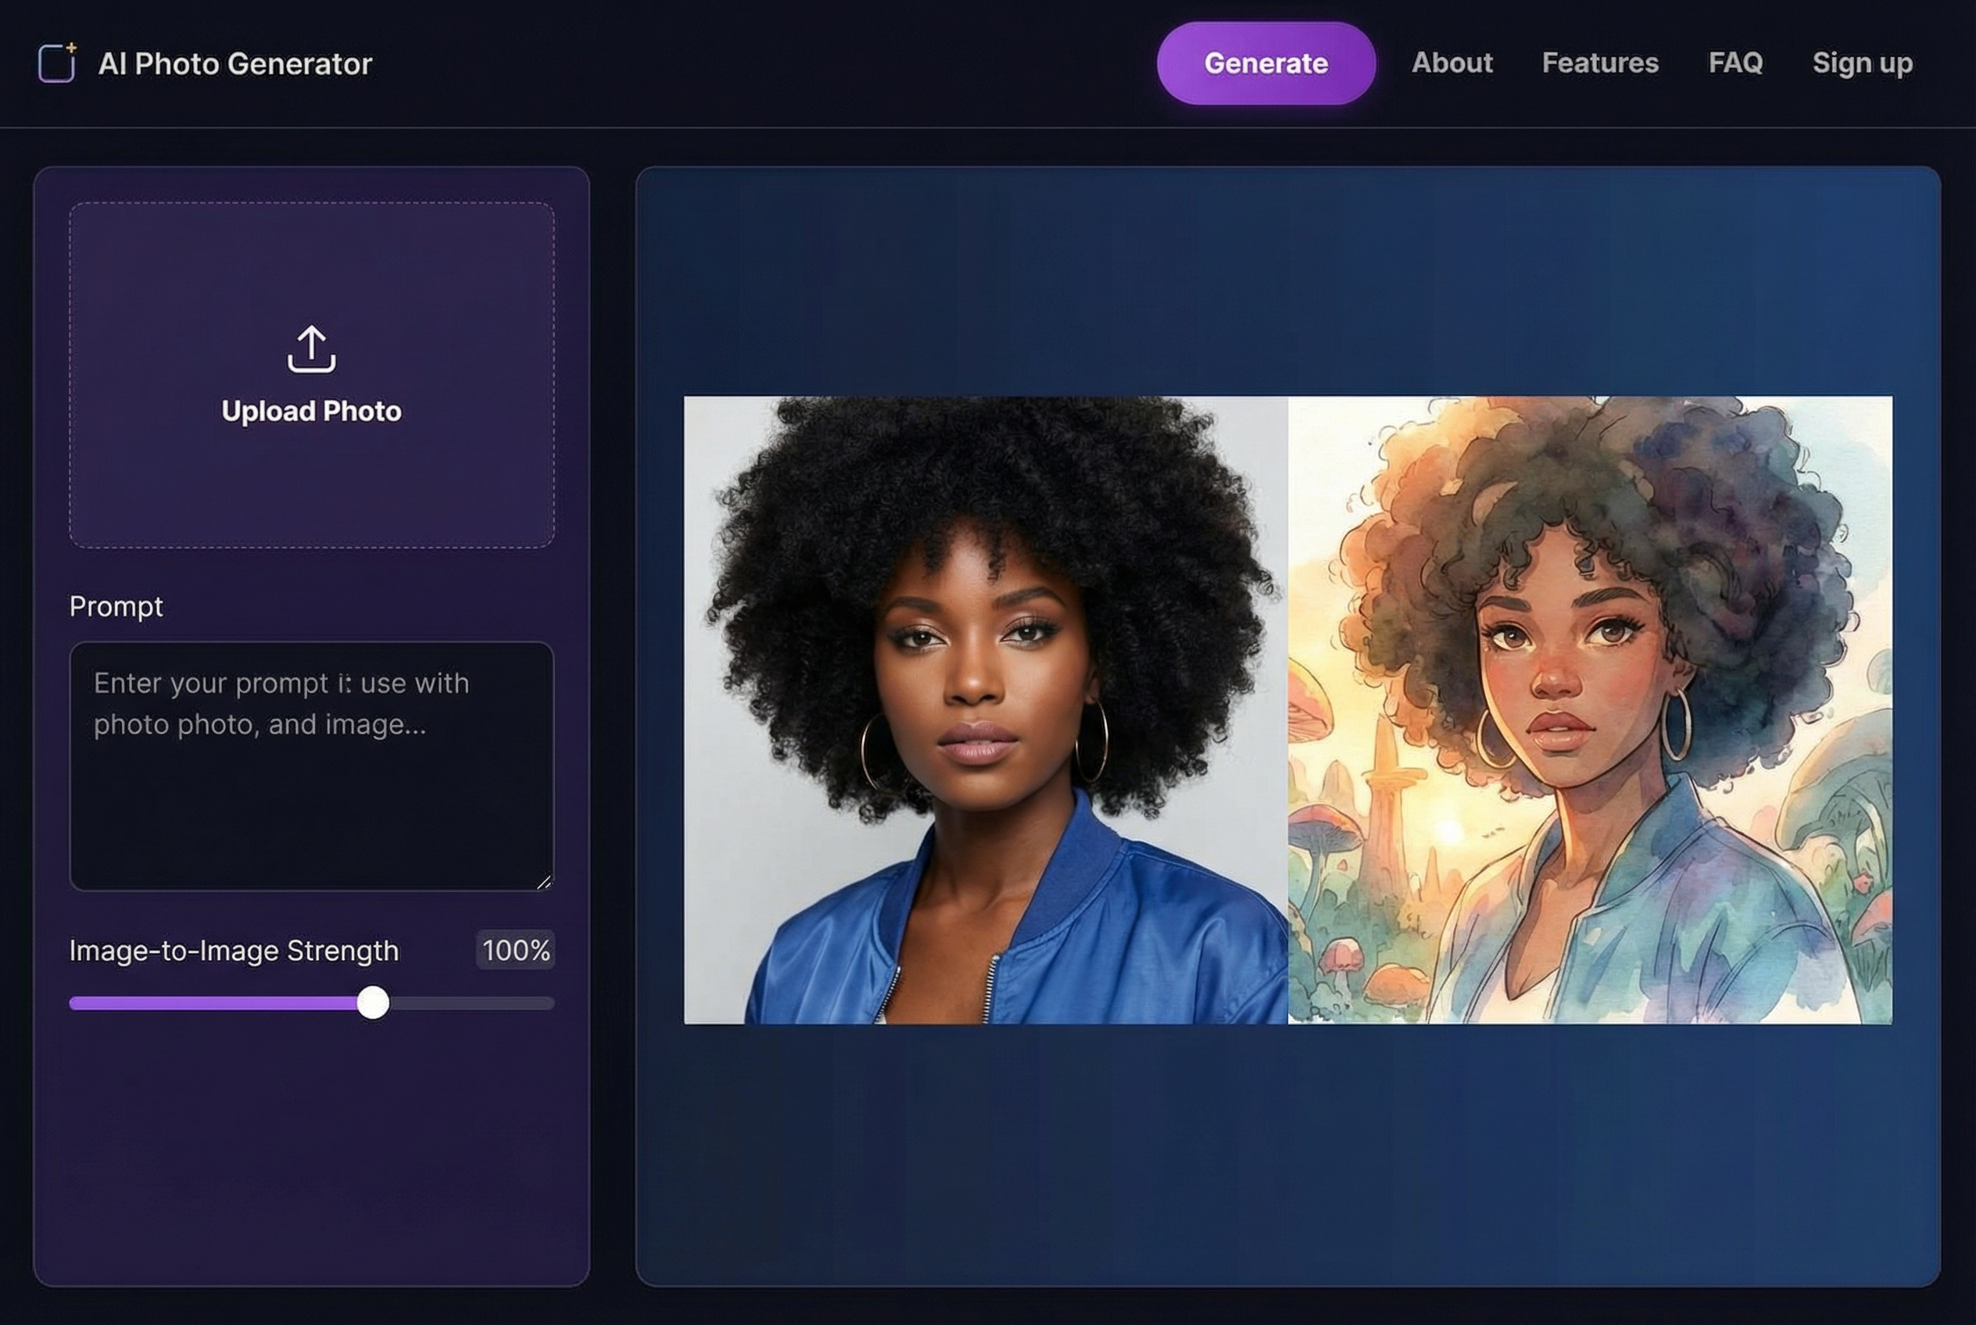1976x1325 pixels.
Task: Click the Upload Photo area
Action: (x=310, y=376)
